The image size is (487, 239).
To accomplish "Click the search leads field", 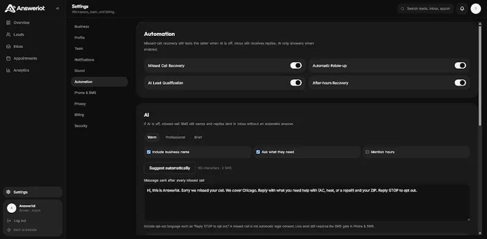I will point(426,9).
